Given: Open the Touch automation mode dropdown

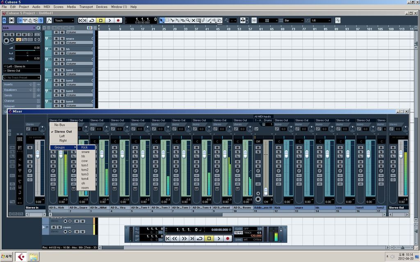Looking at the screenshot, I should 64,20.
